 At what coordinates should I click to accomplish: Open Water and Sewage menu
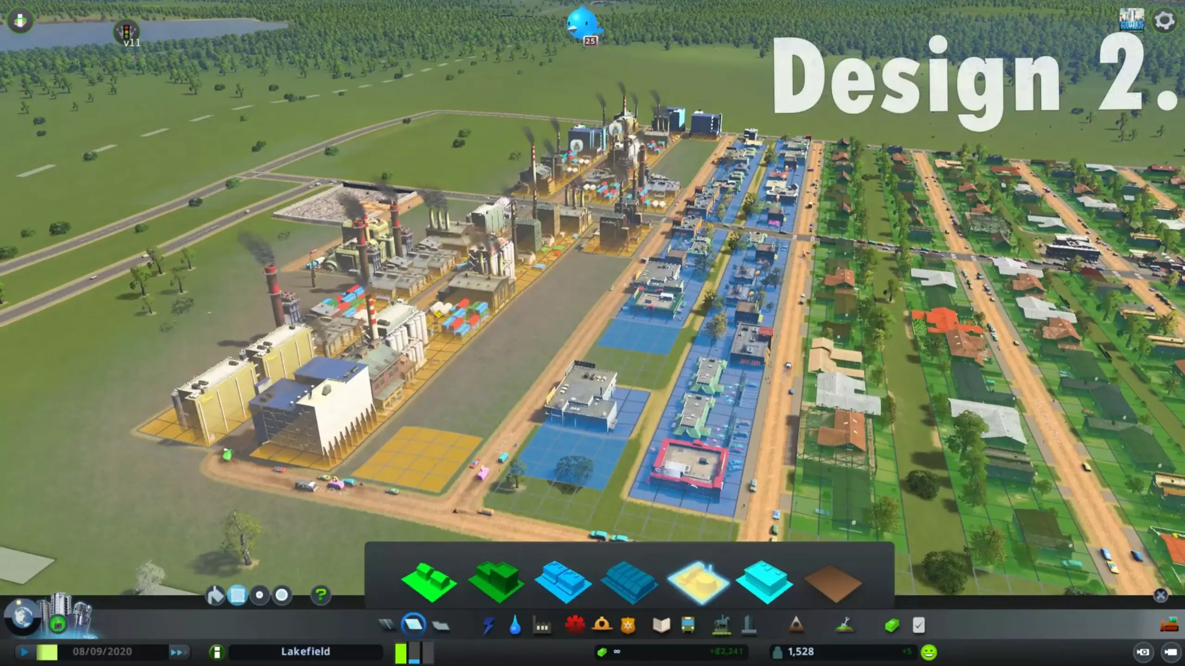coord(515,626)
